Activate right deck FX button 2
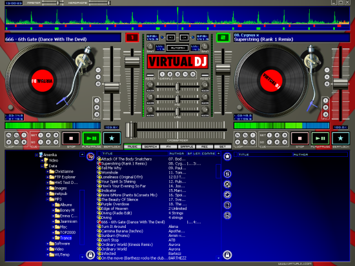 point(325,107)
